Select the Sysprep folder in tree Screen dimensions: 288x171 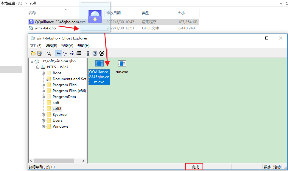click(60, 115)
